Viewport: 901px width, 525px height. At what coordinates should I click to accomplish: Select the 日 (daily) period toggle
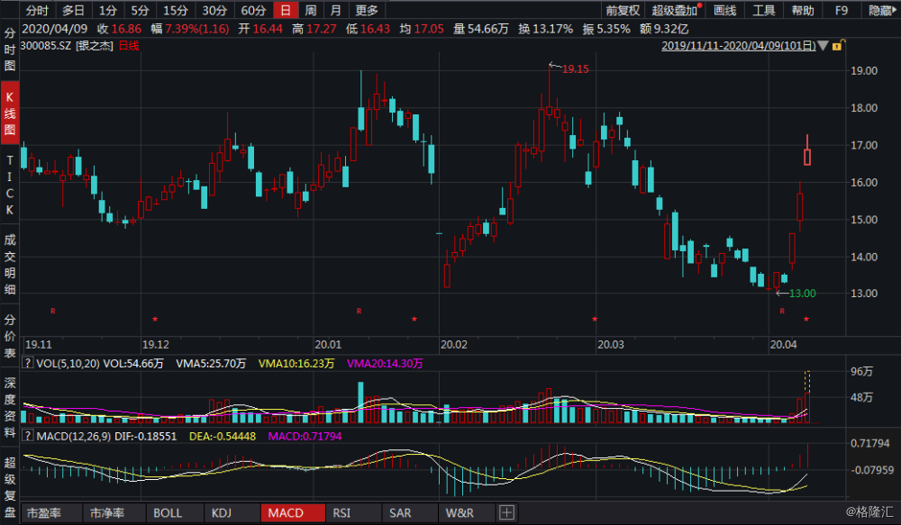[286, 11]
